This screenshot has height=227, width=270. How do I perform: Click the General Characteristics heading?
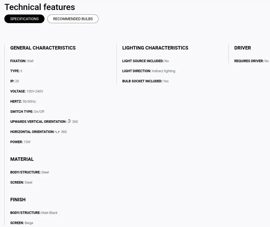[x=43, y=48]
